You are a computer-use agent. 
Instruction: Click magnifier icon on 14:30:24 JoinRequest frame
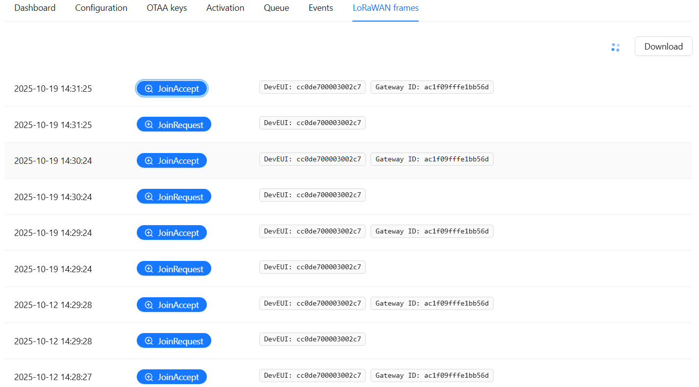pos(149,197)
